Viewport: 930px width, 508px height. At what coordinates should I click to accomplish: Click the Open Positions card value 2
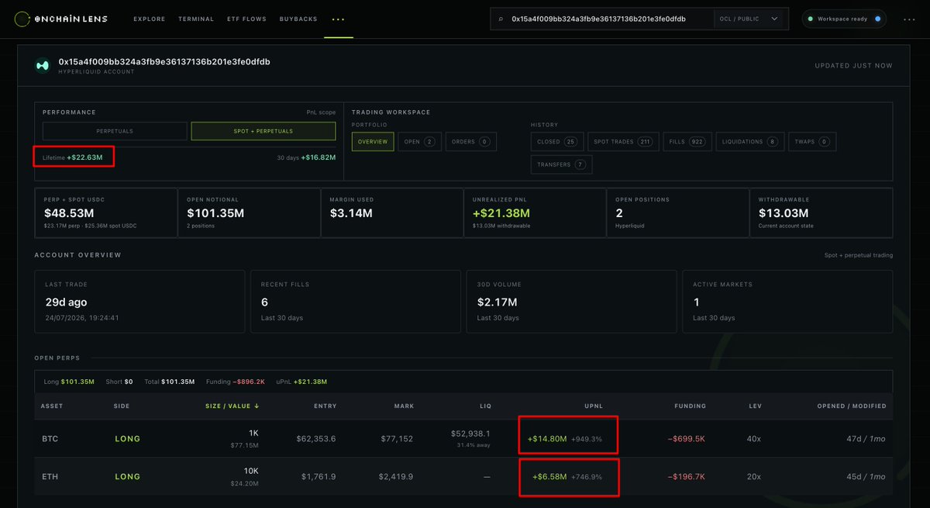click(x=618, y=213)
